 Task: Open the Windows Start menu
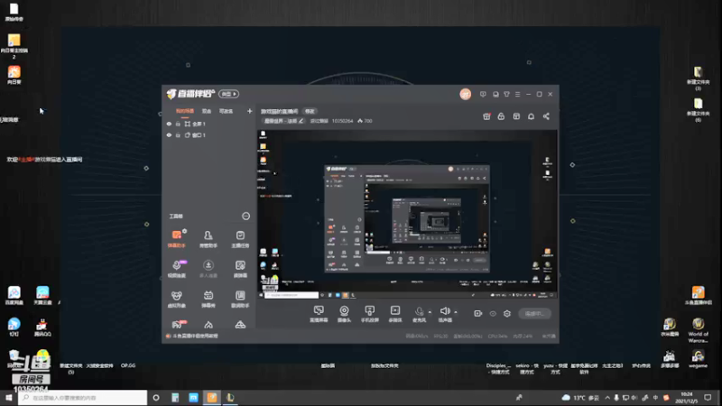[9, 398]
